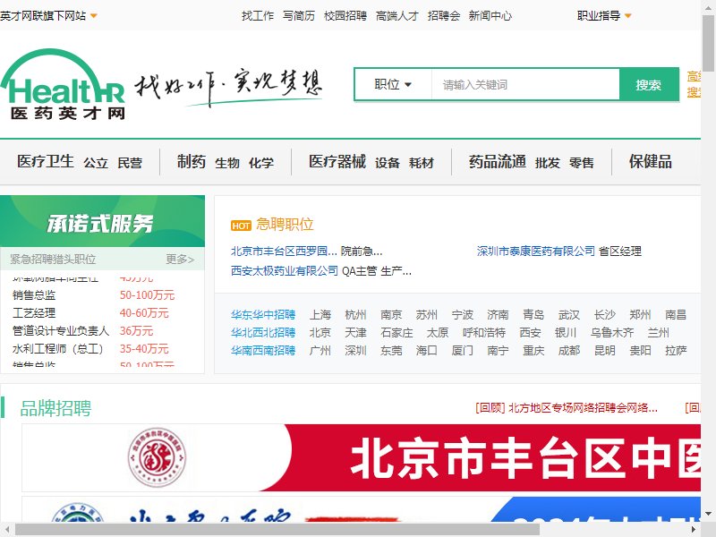
Task: Select the 广州 city link
Action: [x=320, y=350]
